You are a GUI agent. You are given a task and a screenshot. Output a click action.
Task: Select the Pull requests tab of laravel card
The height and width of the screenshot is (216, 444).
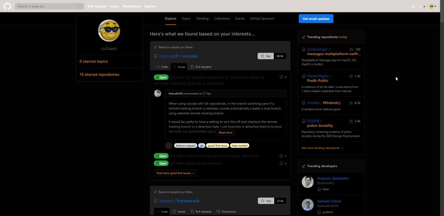click(201, 211)
